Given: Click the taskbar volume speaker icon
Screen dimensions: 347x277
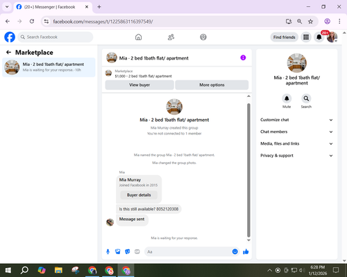Looking at the screenshot, I should (x=302, y=270).
